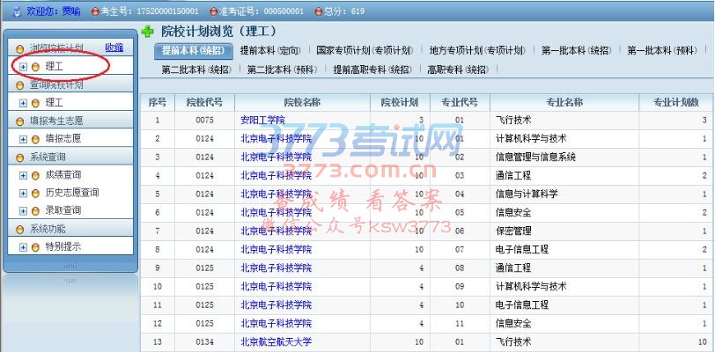Expand the 特别提示 tree node
Screen dimensions: 715x352
point(23,246)
